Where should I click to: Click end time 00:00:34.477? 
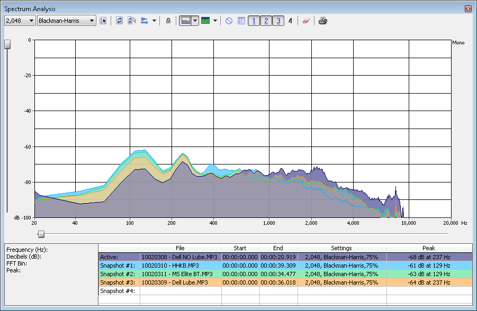(278, 274)
